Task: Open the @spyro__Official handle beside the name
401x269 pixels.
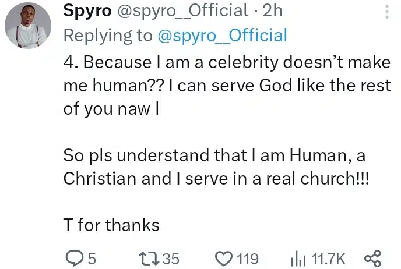Action: (181, 10)
